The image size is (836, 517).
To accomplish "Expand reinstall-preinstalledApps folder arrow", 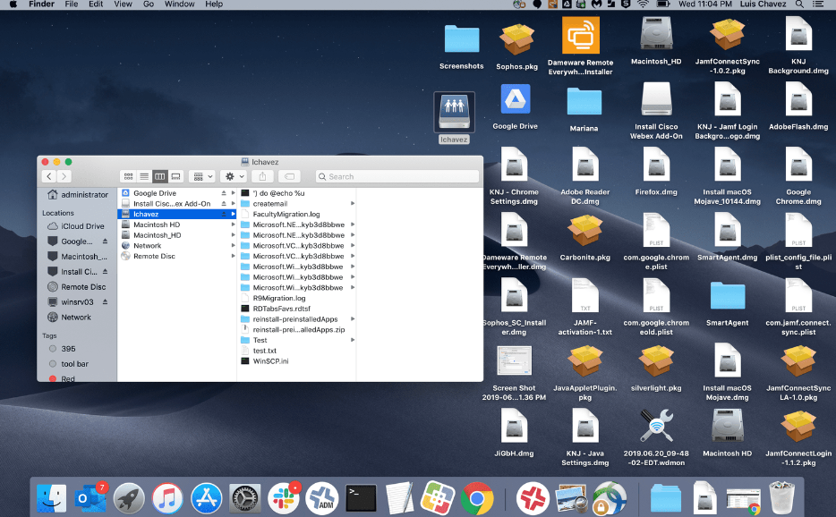I will [x=353, y=318].
